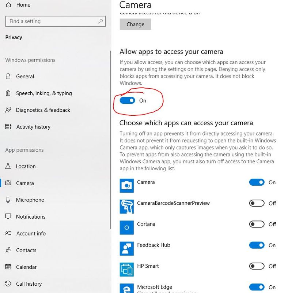Click the Find a setting search box
The width and height of the screenshot is (288, 293).
(x=56, y=21)
